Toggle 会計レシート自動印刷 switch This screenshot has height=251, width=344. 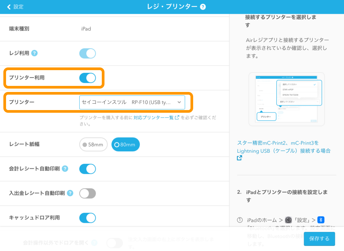[x=88, y=169]
